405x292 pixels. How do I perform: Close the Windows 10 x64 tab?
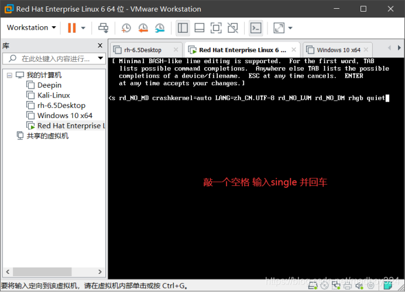coord(366,50)
